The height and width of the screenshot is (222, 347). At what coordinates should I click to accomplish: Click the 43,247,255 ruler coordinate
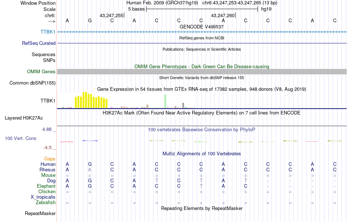pyautogui.click(x=111, y=15)
